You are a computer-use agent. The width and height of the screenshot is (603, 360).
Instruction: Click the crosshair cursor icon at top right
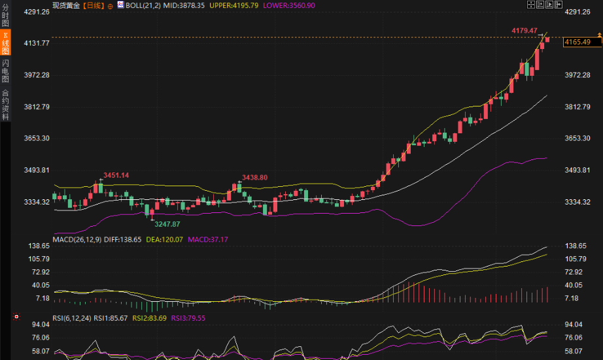(x=531, y=5)
